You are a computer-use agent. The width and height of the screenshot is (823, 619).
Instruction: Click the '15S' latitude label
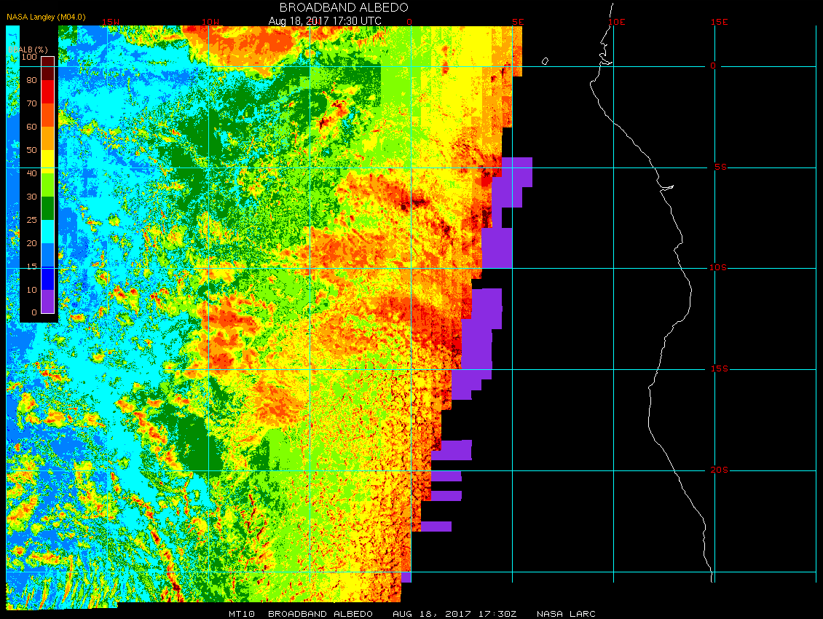pyautogui.click(x=720, y=369)
